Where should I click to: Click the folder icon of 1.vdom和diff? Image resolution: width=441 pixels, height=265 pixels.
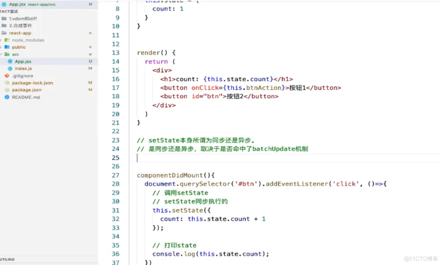(x=4, y=19)
